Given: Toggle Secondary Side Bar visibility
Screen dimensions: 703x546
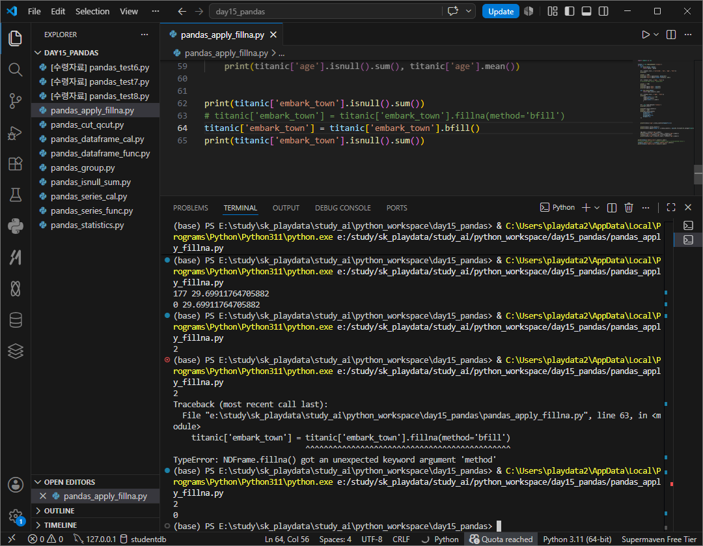Looking at the screenshot, I should [603, 11].
